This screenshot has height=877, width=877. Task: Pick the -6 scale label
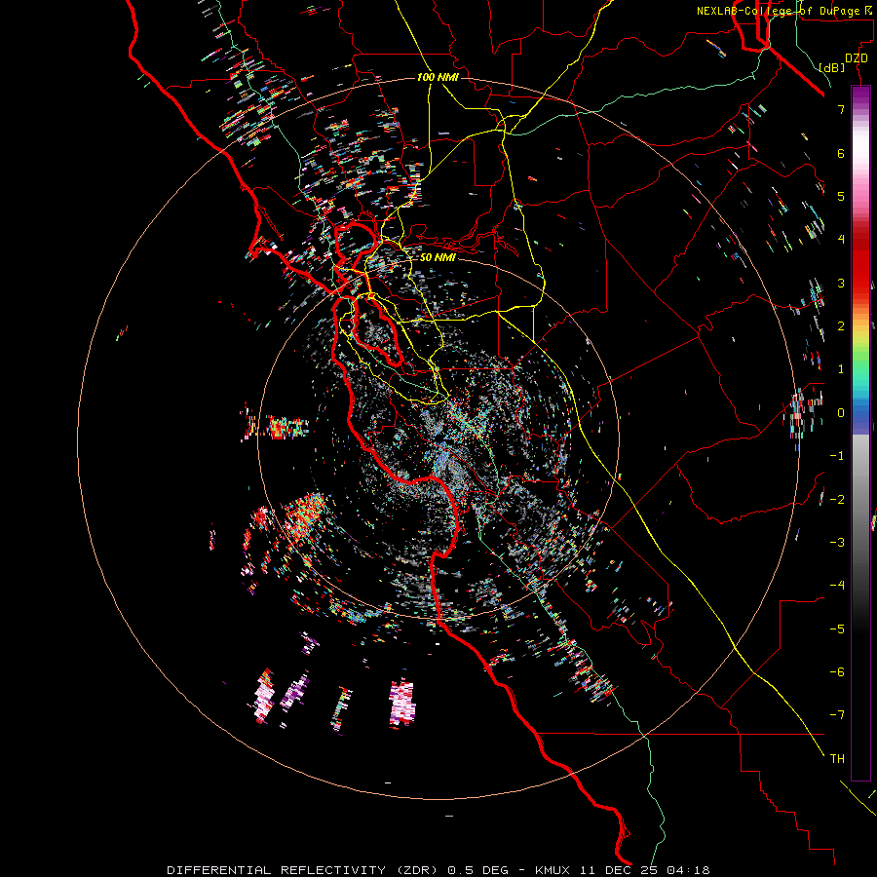pyautogui.click(x=837, y=672)
